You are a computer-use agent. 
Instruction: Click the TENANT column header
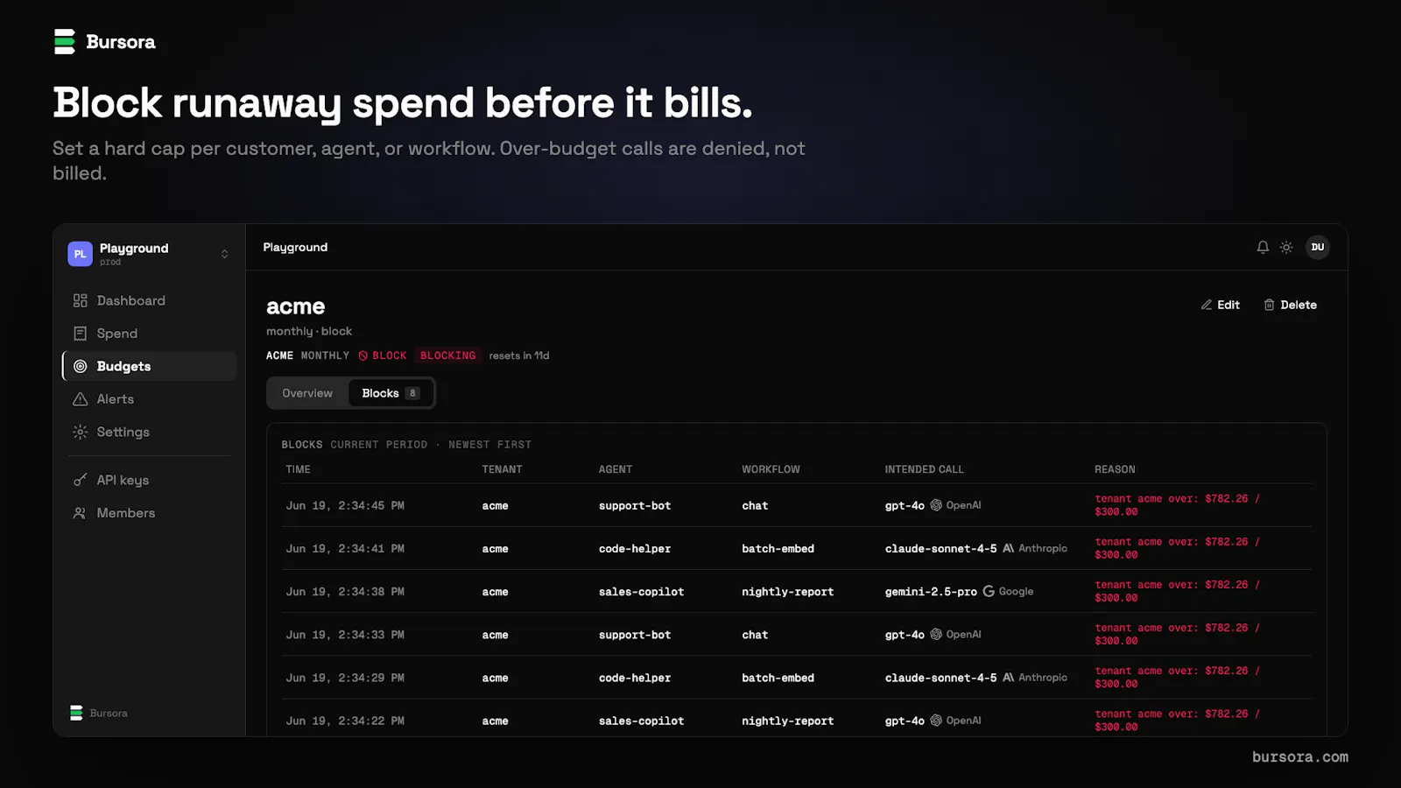coord(502,469)
